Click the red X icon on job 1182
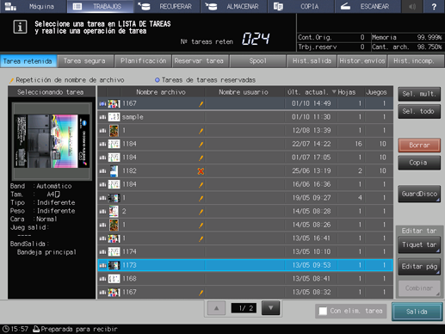The image size is (445, 334). 201,171
